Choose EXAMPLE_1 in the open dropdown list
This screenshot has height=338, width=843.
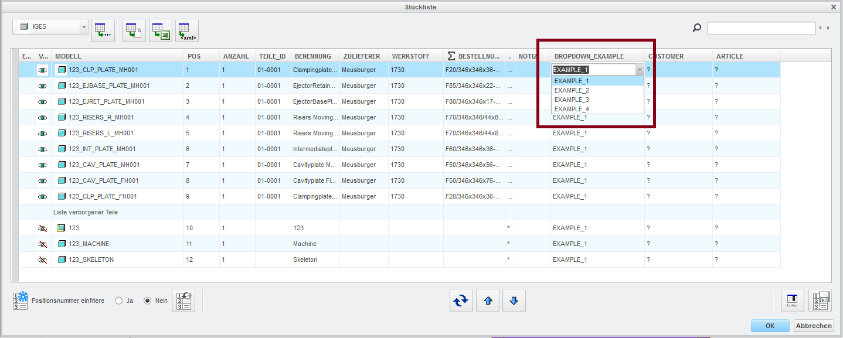tap(597, 81)
